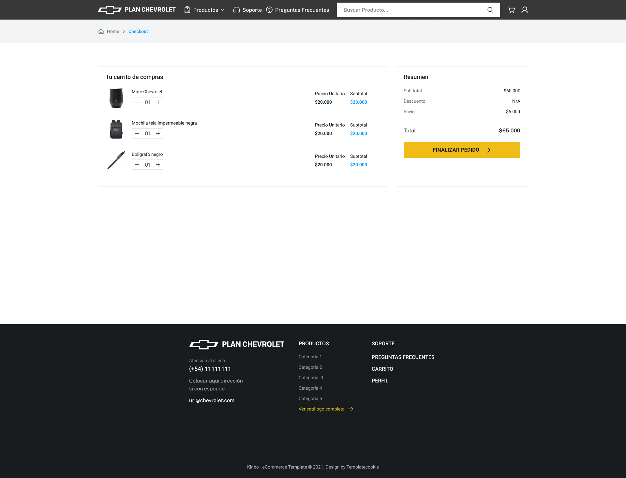Decrease Mate Chevrolet quantity with minus
Screen dimensions: 626x478
point(137,102)
